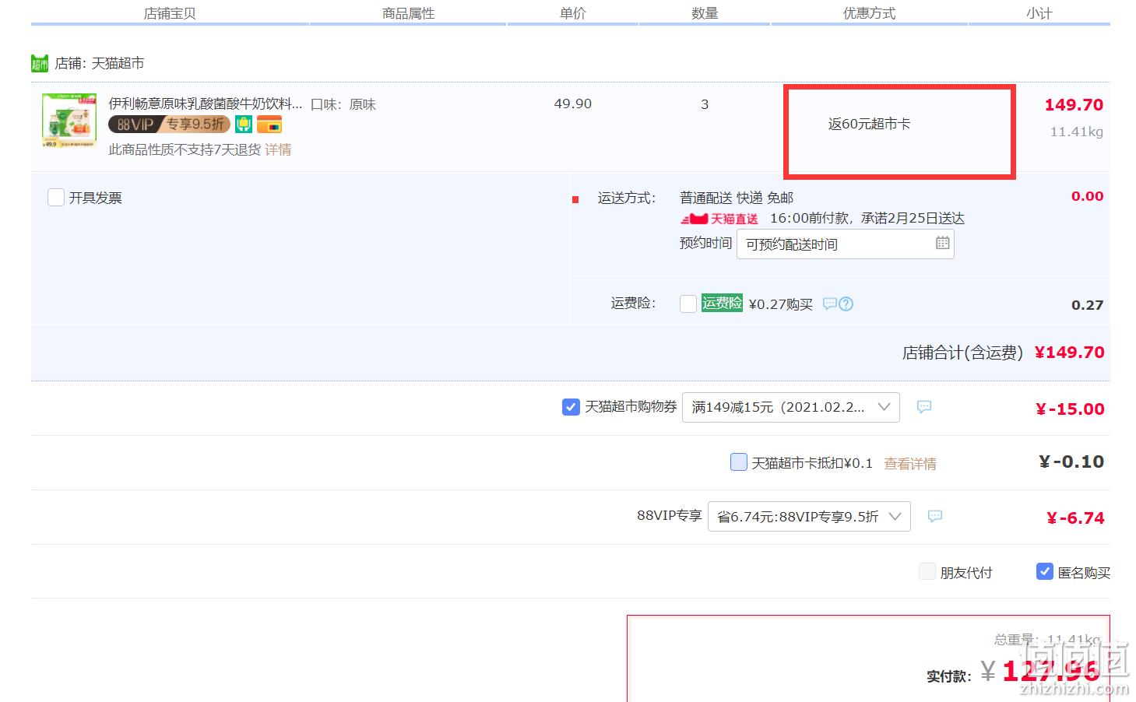Click the 优惠方式 column header
This screenshot has width=1136, height=702.
[870, 13]
